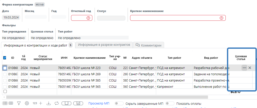
Task: Open table settings gear icon
Action: (x=27, y=103)
